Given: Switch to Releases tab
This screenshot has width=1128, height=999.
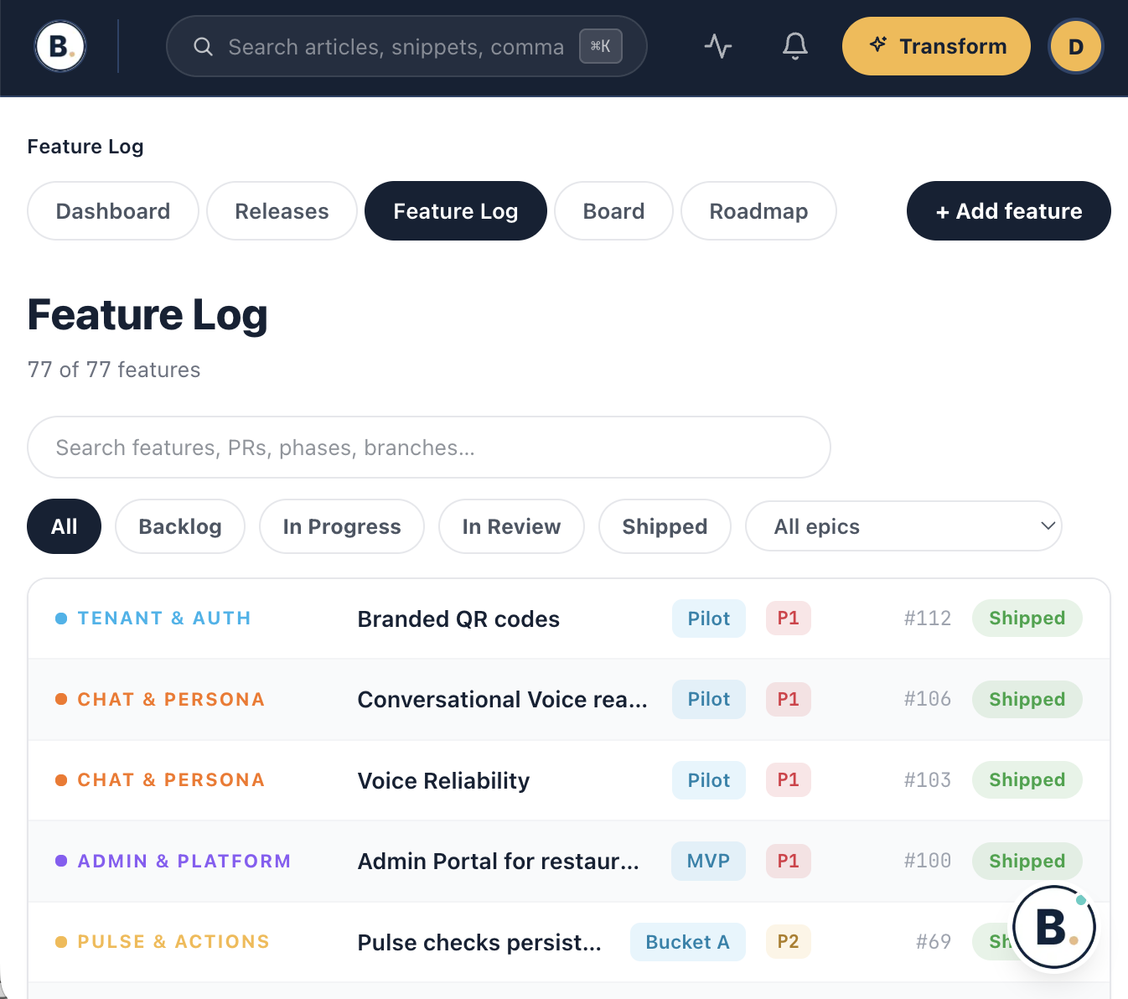Looking at the screenshot, I should [282, 211].
